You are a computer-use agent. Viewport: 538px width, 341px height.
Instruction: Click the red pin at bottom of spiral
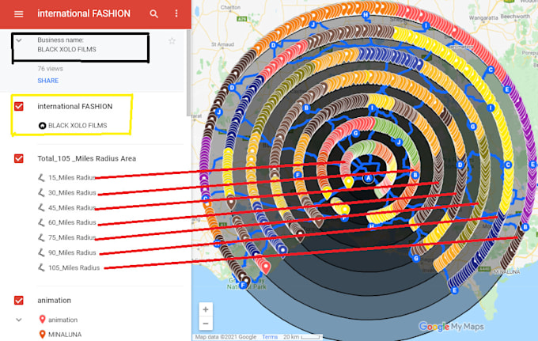pyautogui.click(x=265, y=267)
